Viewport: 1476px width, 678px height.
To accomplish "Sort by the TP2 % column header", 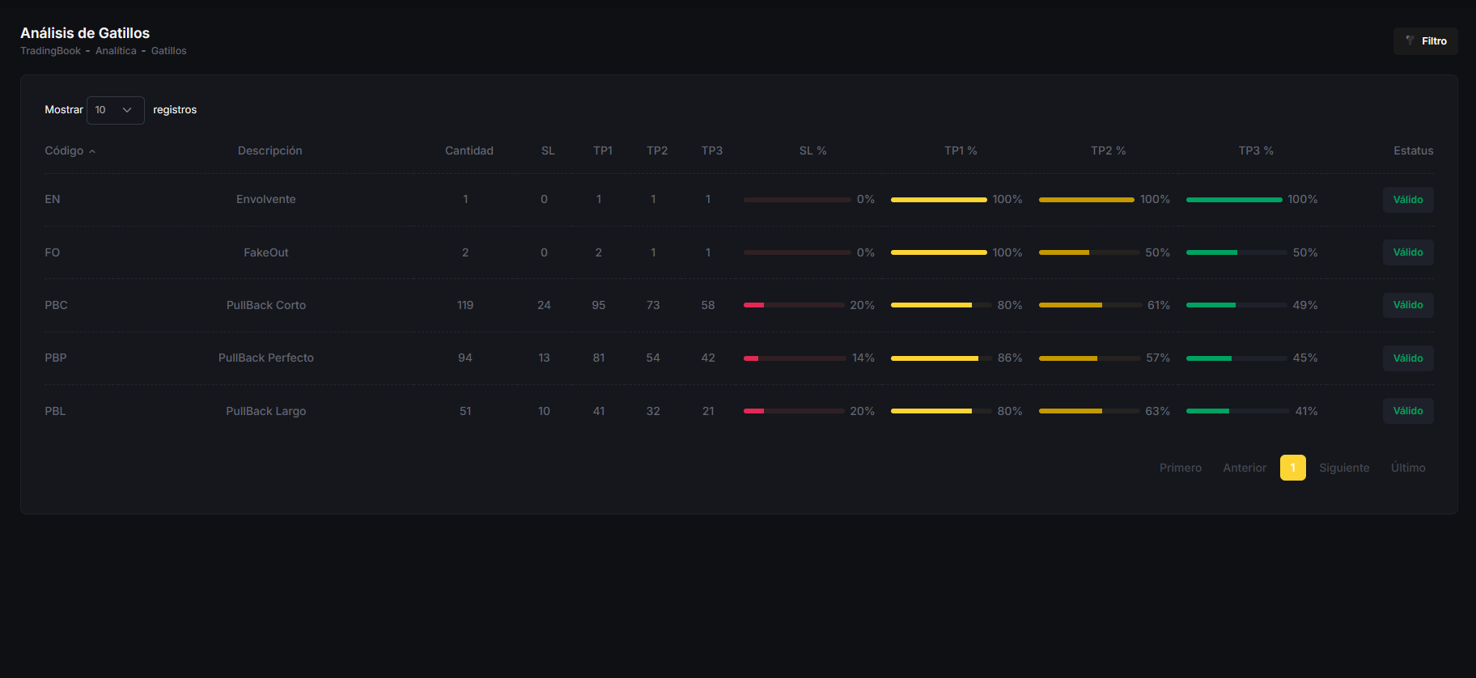I will point(1108,150).
